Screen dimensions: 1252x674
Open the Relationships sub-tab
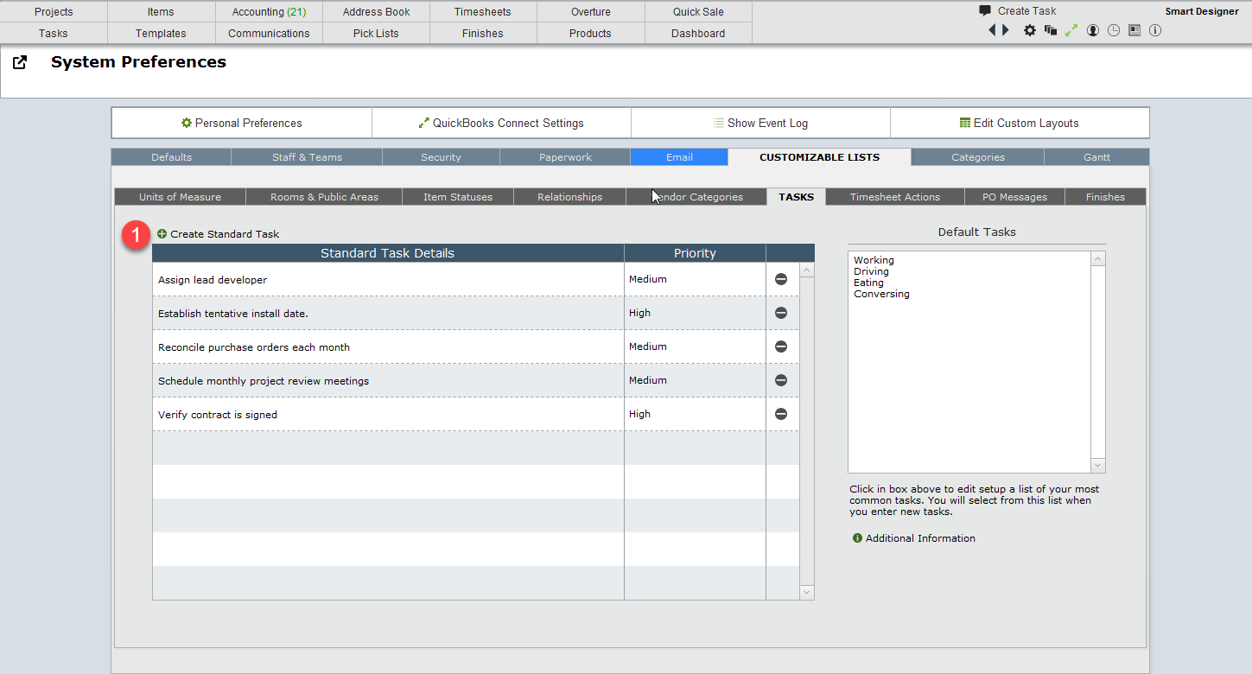point(569,197)
